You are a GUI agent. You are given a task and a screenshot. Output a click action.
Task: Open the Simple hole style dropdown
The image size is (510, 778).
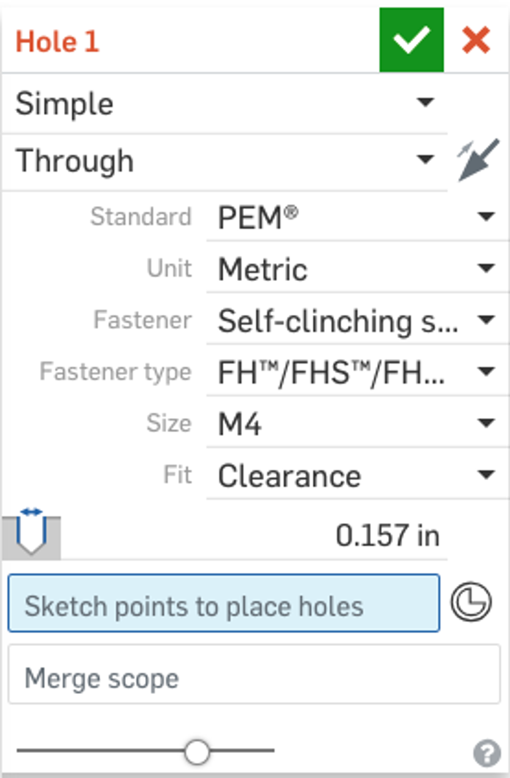tap(225, 103)
